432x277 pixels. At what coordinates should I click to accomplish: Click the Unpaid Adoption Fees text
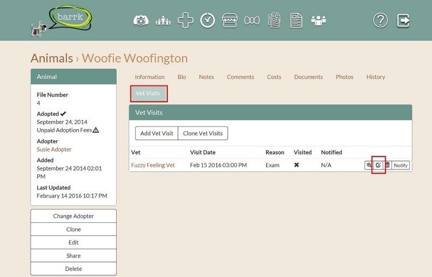64,130
